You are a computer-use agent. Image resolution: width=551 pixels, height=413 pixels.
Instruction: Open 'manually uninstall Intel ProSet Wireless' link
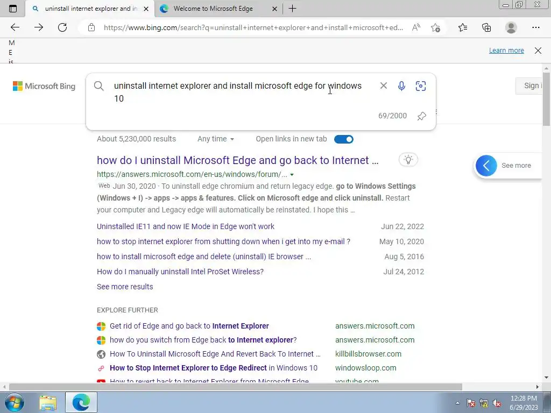pyautogui.click(x=180, y=272)
